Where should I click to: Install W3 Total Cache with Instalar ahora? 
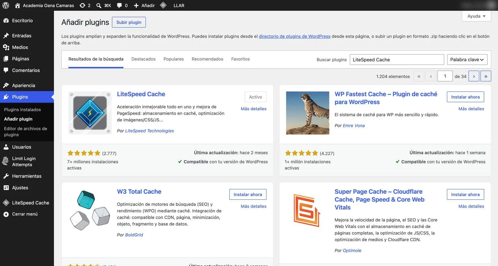click(248, 194)
